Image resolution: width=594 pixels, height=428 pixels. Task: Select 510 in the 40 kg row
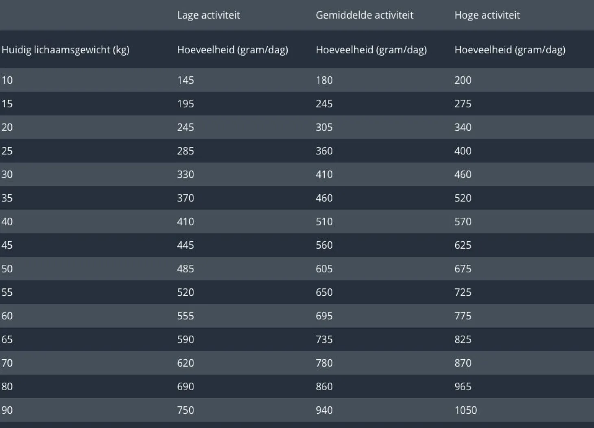(x=324, y=222)
